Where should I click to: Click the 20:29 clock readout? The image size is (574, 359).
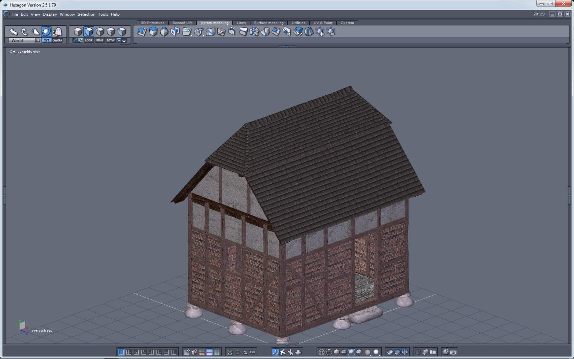[539, 14]
